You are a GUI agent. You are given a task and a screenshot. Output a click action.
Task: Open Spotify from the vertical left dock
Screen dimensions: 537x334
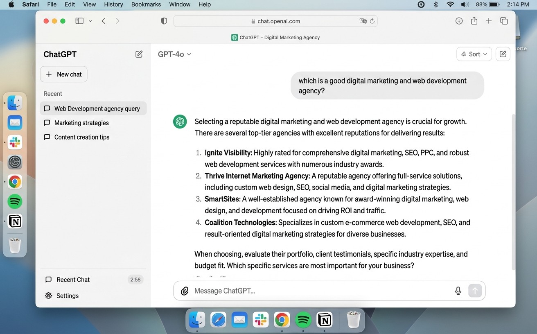pyautogui.click(x=15, y=201)
